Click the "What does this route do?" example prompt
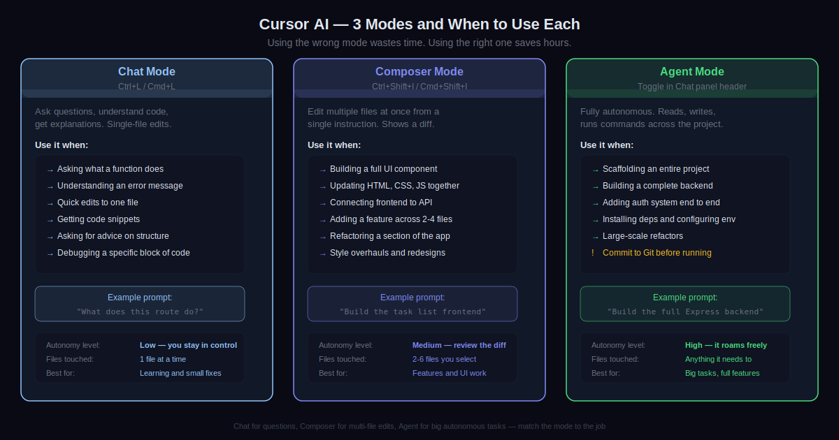This screenshot has height=440, width=839. 140,311
